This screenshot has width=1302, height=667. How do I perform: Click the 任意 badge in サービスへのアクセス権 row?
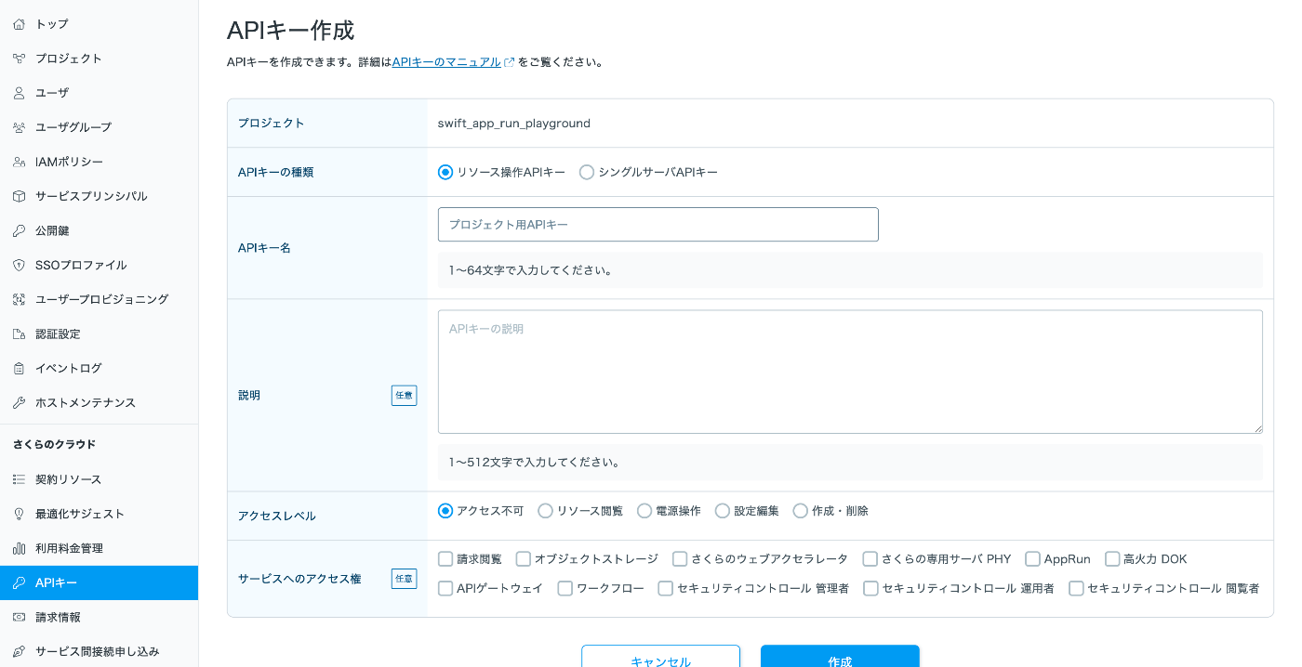pos(405,579)
